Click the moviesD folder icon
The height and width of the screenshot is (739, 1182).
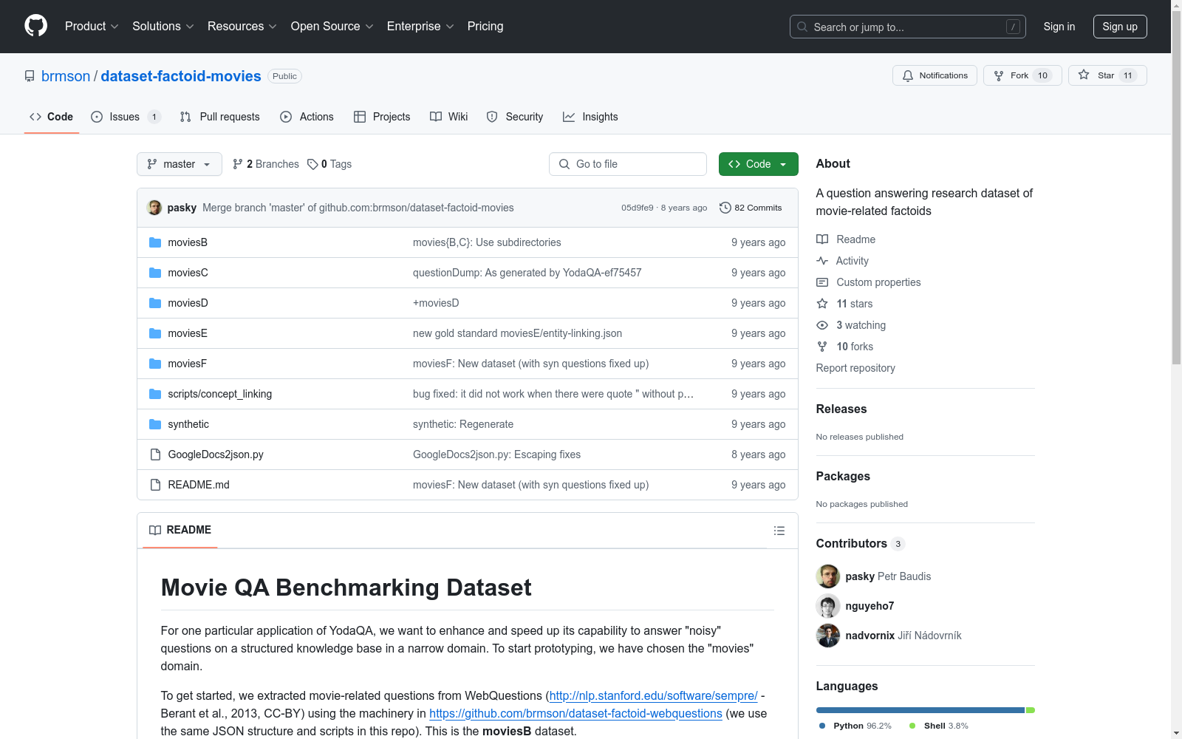[x=155, y=303]
